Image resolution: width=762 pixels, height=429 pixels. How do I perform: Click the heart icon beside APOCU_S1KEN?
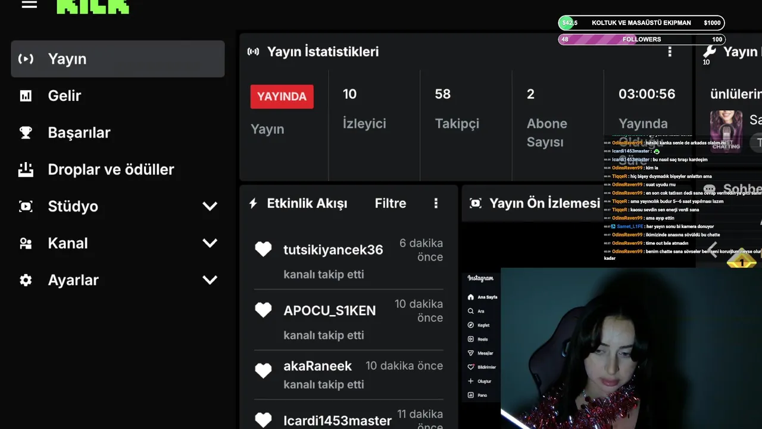click(x=263, y=310)
